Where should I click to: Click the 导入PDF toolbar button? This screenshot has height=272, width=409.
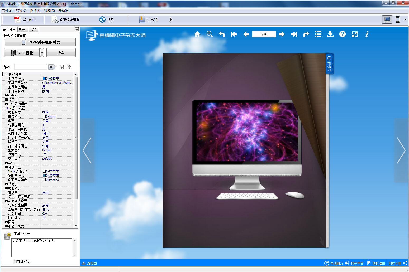[x=24, y=20]
